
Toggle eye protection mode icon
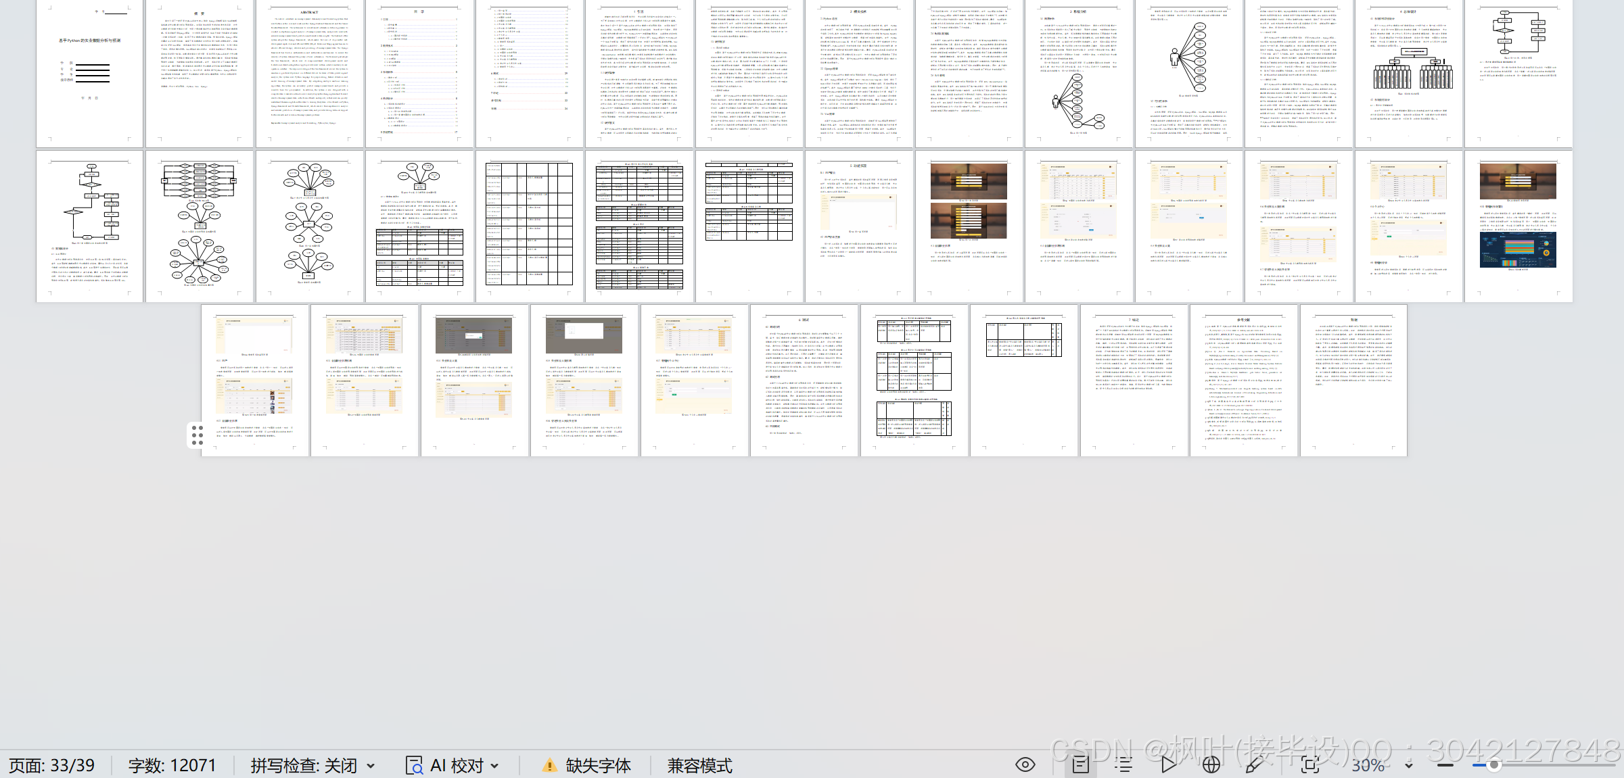1025,764
